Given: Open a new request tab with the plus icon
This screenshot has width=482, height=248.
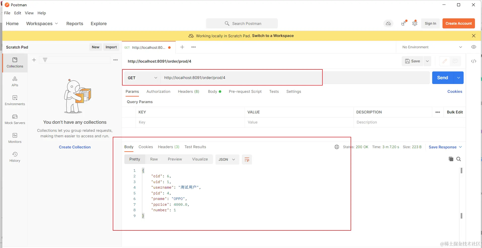Looking at the screenshot, I should [x=182, y=47].
